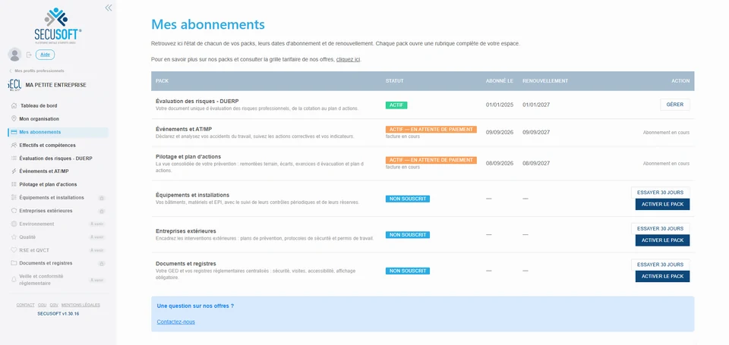The height and width of the screenshot is (345, 729).
Task: Click the bell icon for Veille et conformité
Action: pos(14,280)
